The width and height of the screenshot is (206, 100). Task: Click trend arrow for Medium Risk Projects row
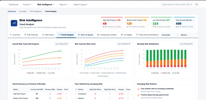[66, 98]
